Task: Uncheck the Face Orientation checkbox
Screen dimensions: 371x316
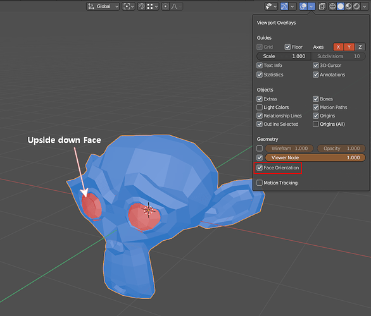Action: 260,167
